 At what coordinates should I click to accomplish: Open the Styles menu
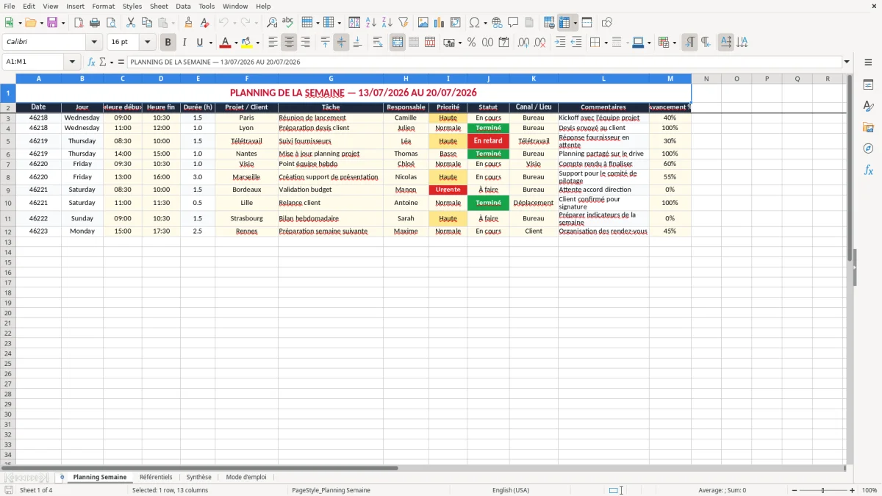point(132,6)
